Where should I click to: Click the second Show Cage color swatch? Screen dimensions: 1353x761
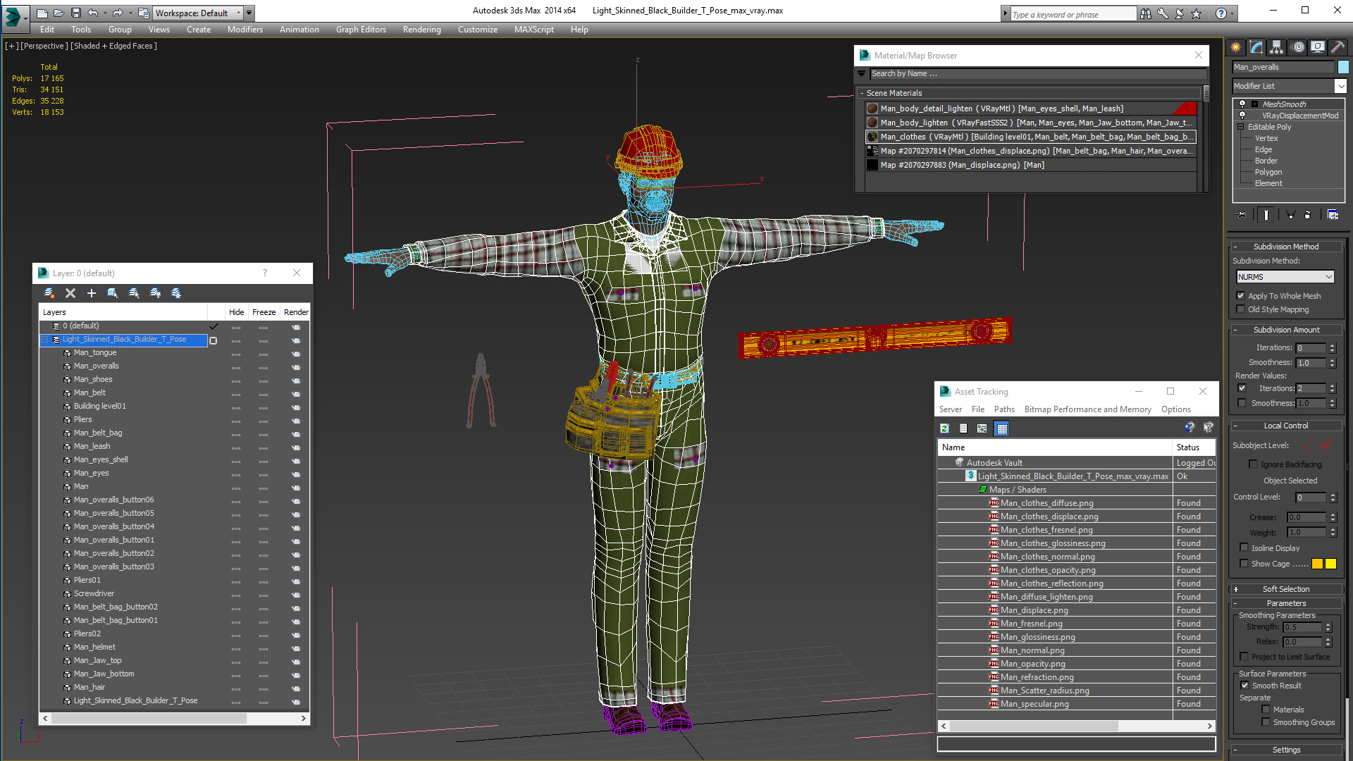coord(1330,564)
